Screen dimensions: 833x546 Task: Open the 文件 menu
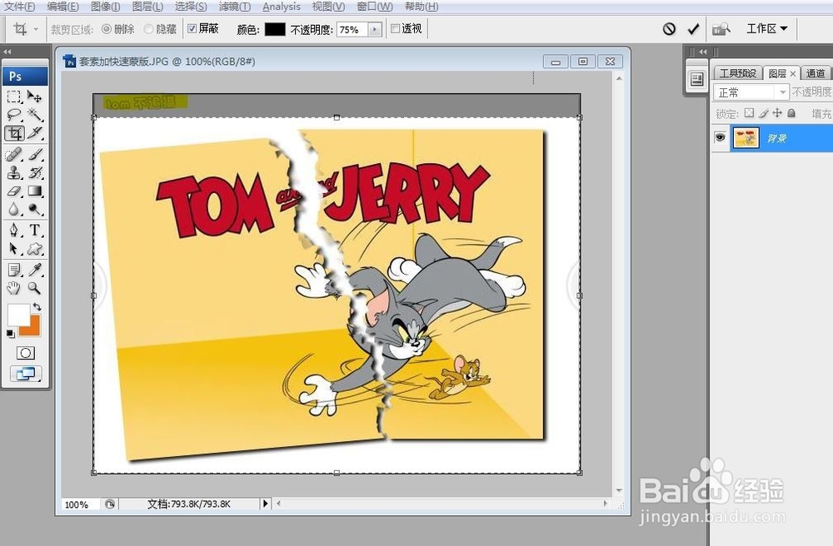click(20, 7)
